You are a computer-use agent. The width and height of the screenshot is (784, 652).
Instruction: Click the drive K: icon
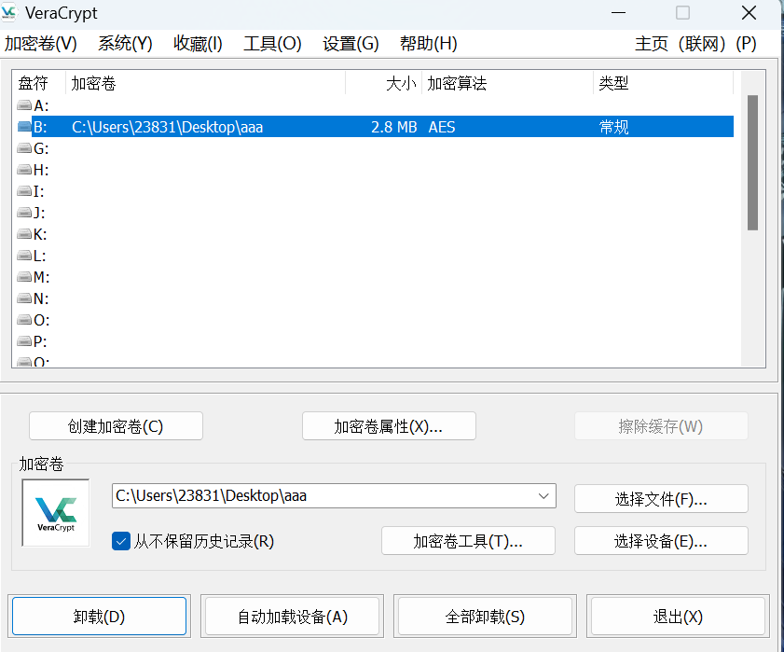(x=24, y=234)
